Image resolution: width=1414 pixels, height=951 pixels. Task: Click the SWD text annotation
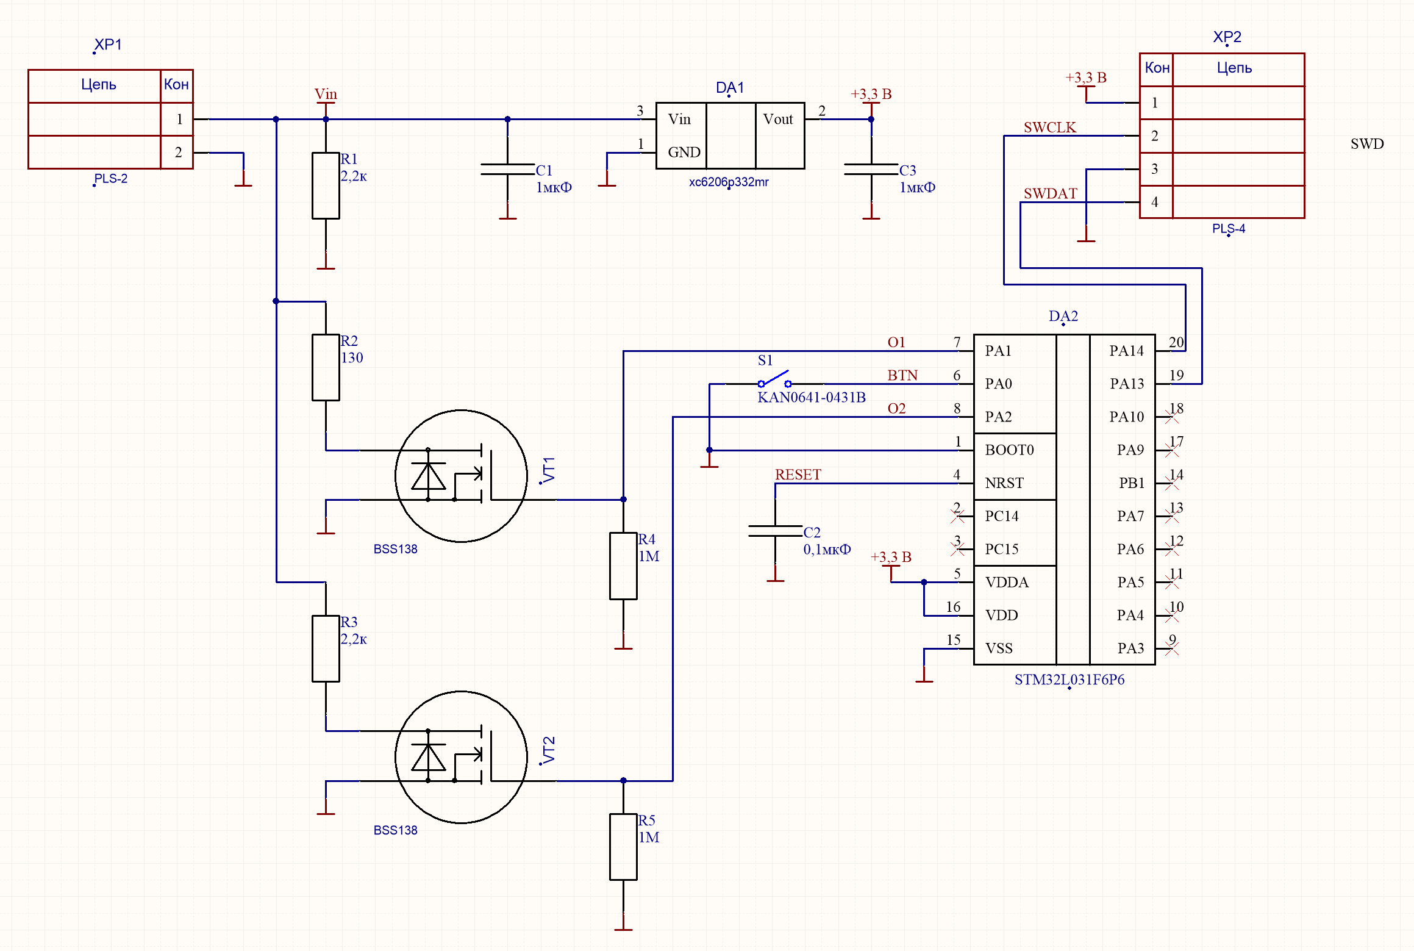pyautogui.click(x=1366, y=144)
